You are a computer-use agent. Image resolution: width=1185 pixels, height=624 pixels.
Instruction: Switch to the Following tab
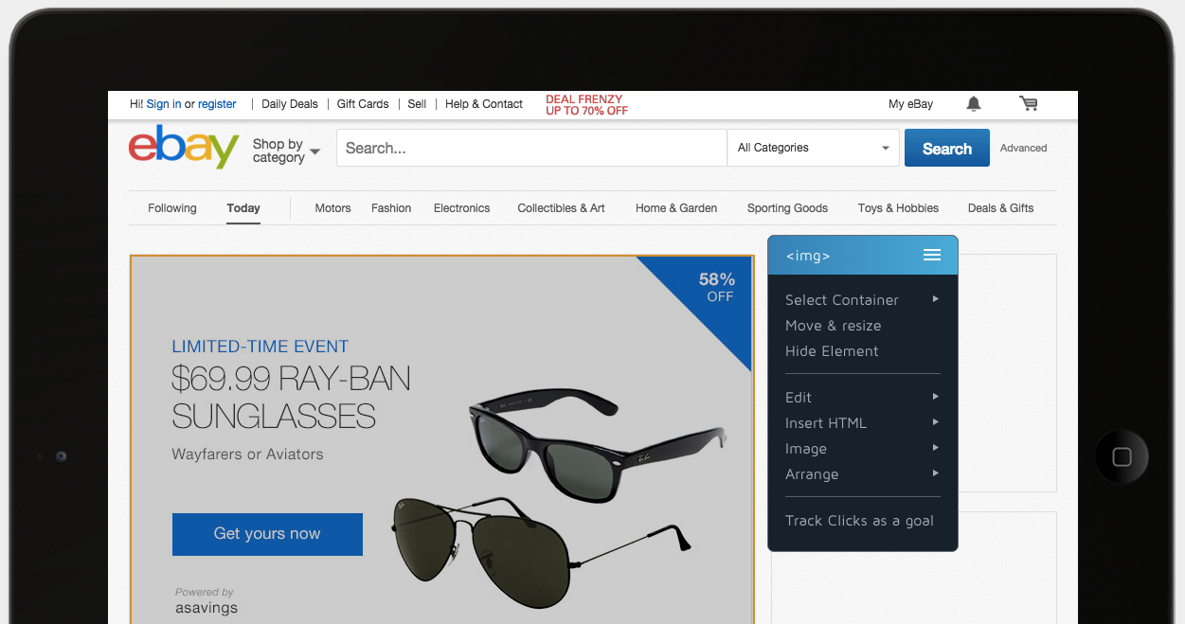pos(172,208)
